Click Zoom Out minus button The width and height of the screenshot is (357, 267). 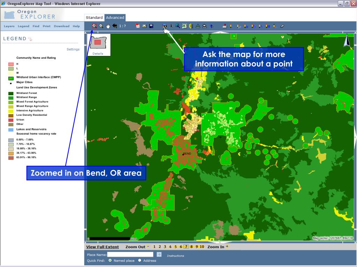pos(148,246)
